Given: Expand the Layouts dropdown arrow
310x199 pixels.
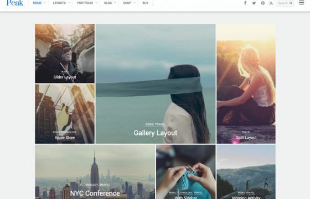Looking at the screenshot, I should point(69,3).
